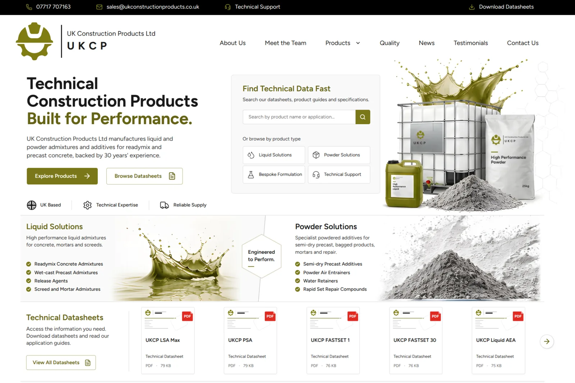The height and width of the screenshot is (383, 575).
Task: Open the Quality nav item
Action: pyautogui.click(x=390, y=43)
